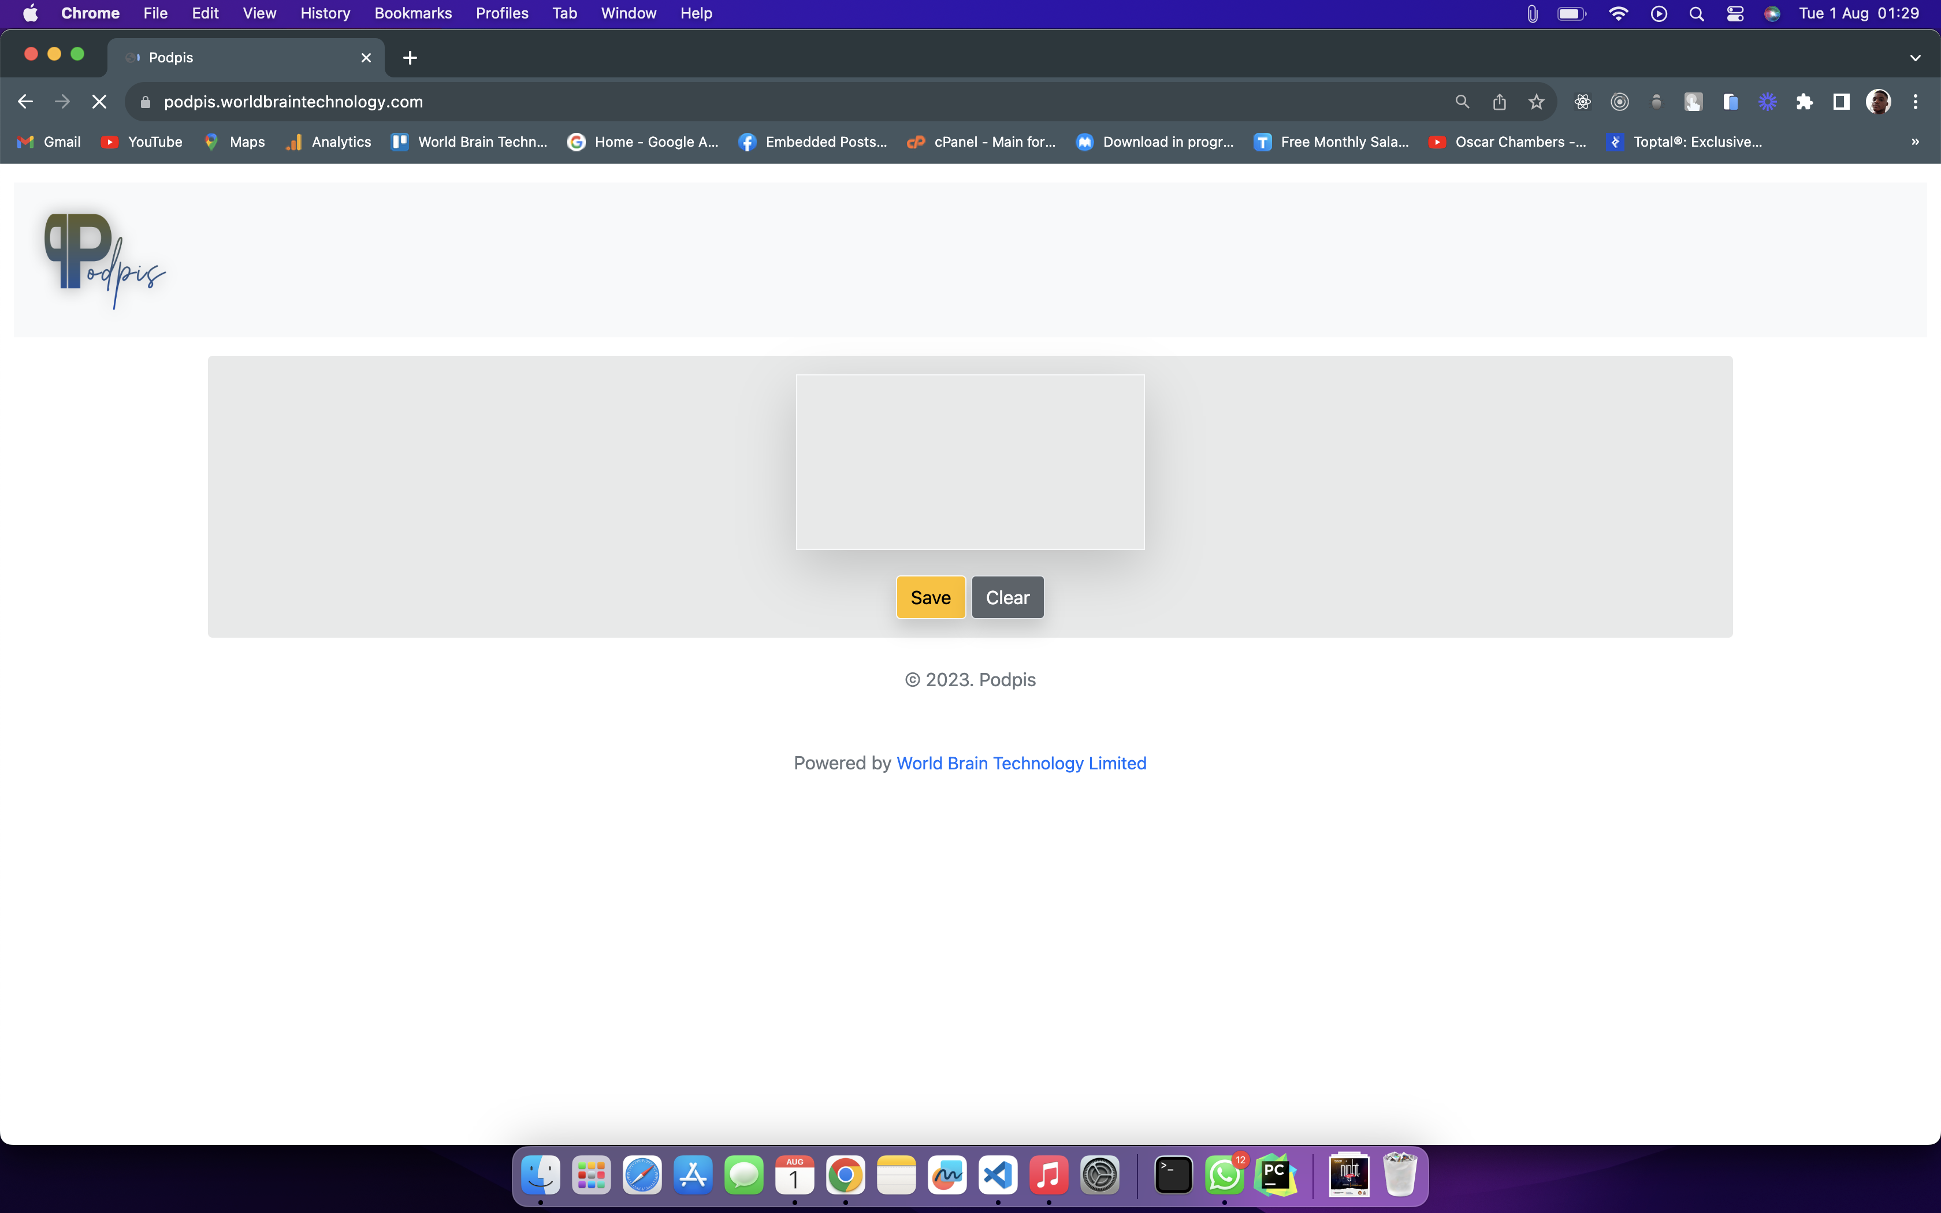Open the cPanel bookmark
1941x1213 pixels.
point(981,142)
